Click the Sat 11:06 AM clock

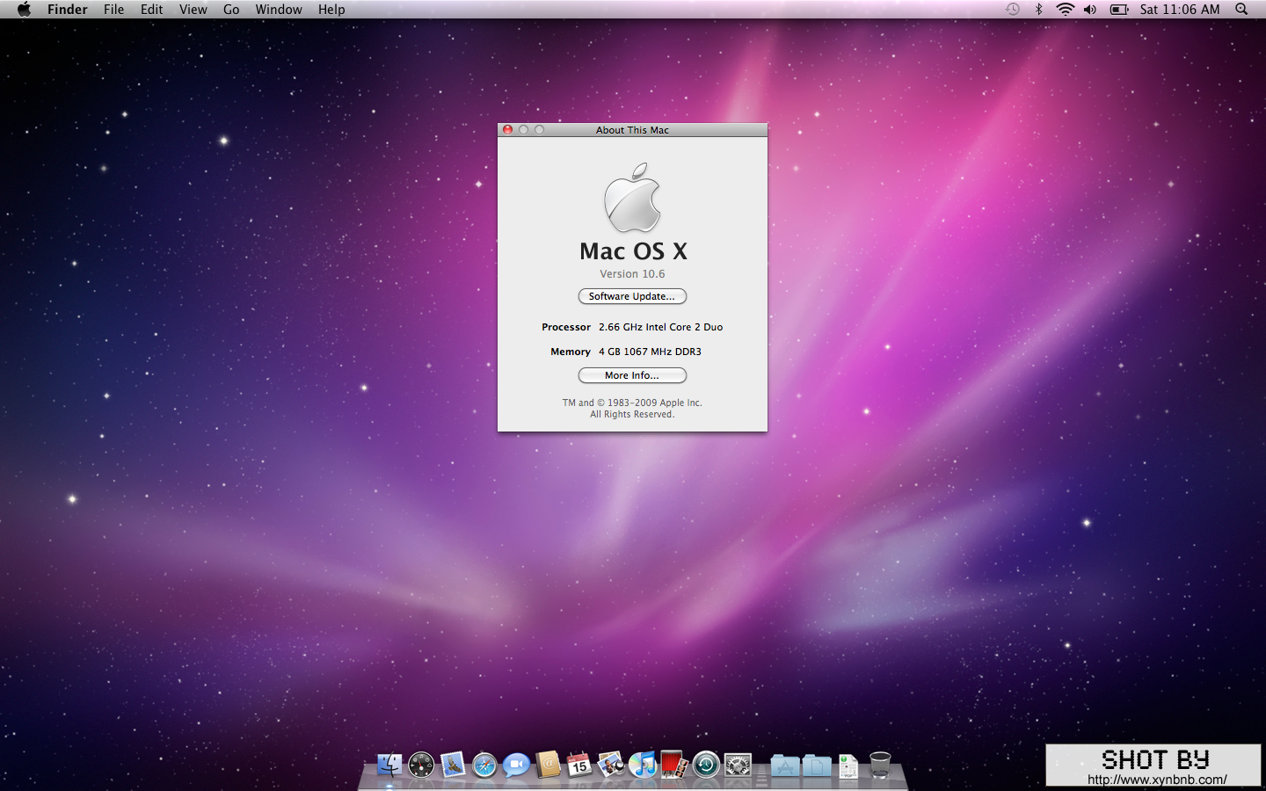pos(1180,10)
